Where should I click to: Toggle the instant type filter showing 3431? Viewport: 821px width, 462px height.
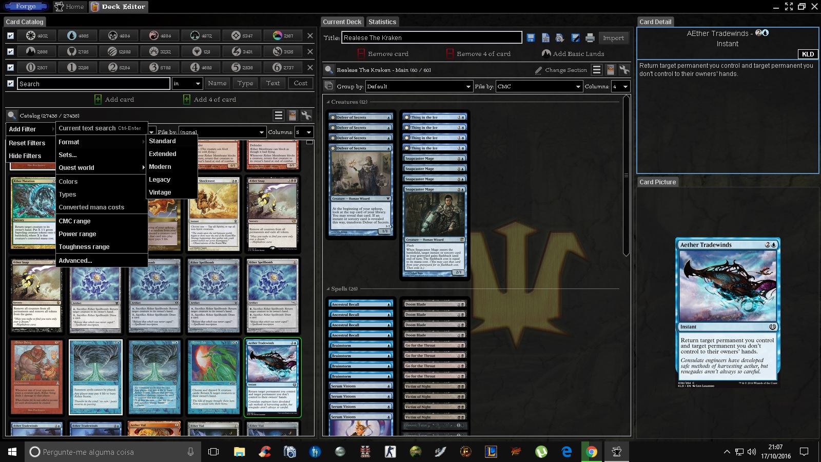[242, 51]
